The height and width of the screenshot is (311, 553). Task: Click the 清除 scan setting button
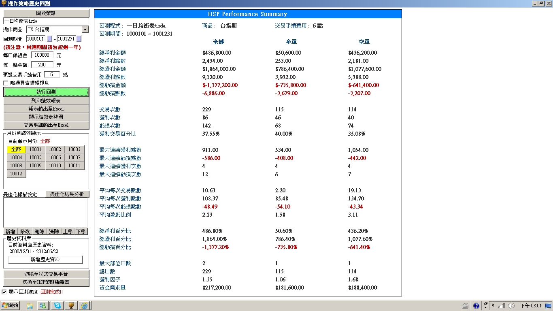point(53,231)
